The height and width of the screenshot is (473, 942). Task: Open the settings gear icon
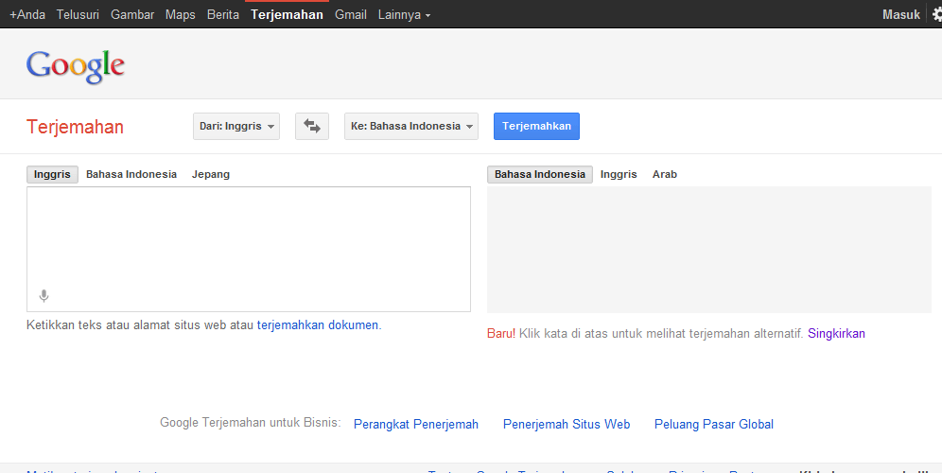pyautogui.click(x=936, y=14)
